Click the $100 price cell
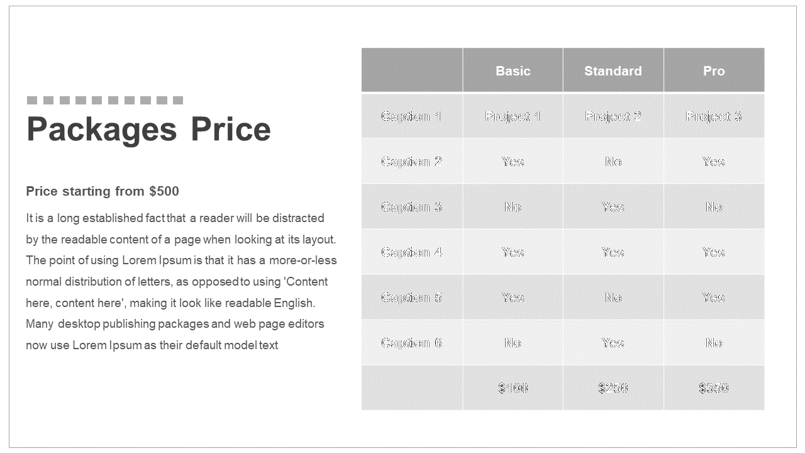 coord(513,388)
